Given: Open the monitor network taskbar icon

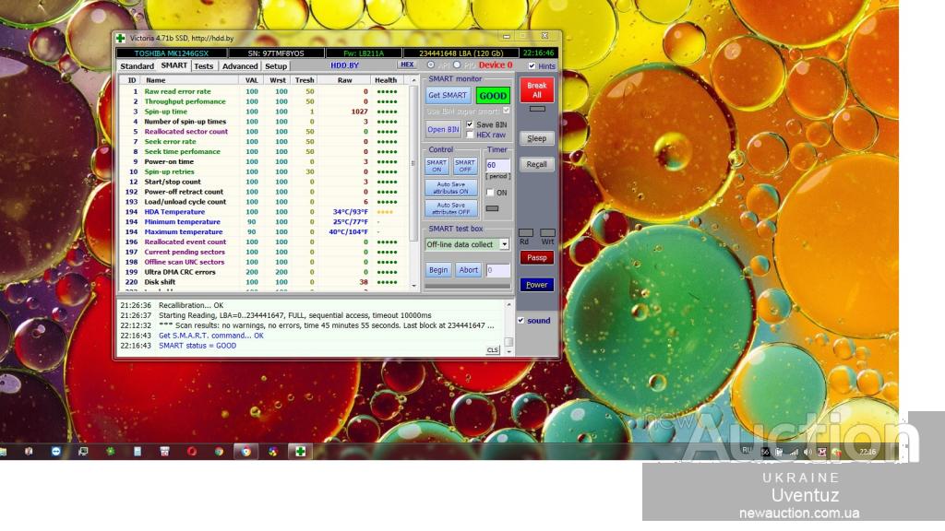Looking at the screenshot, I should coord(83,451).
